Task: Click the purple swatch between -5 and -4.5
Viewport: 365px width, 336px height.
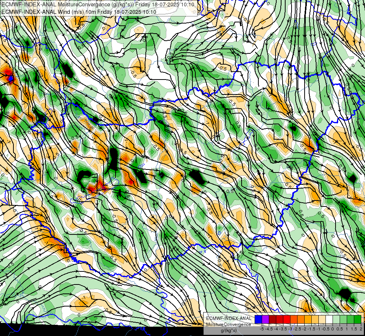Action: point(265,319)
